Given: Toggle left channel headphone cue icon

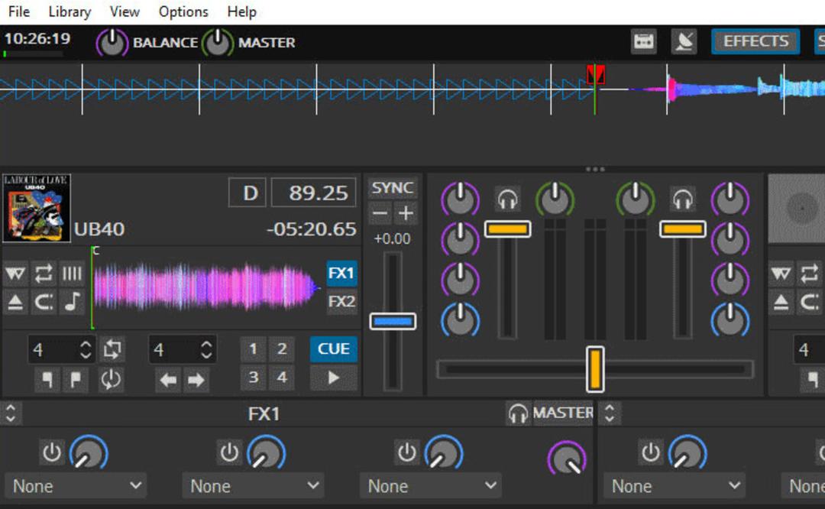Looking at the screenshot, I should pos(508,199).
